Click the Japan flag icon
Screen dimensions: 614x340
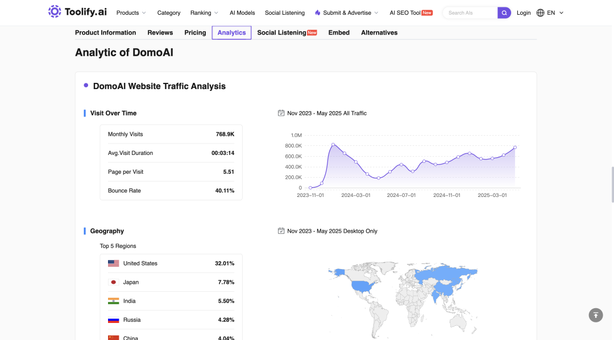pyautogui.click(x=114, y=282)
